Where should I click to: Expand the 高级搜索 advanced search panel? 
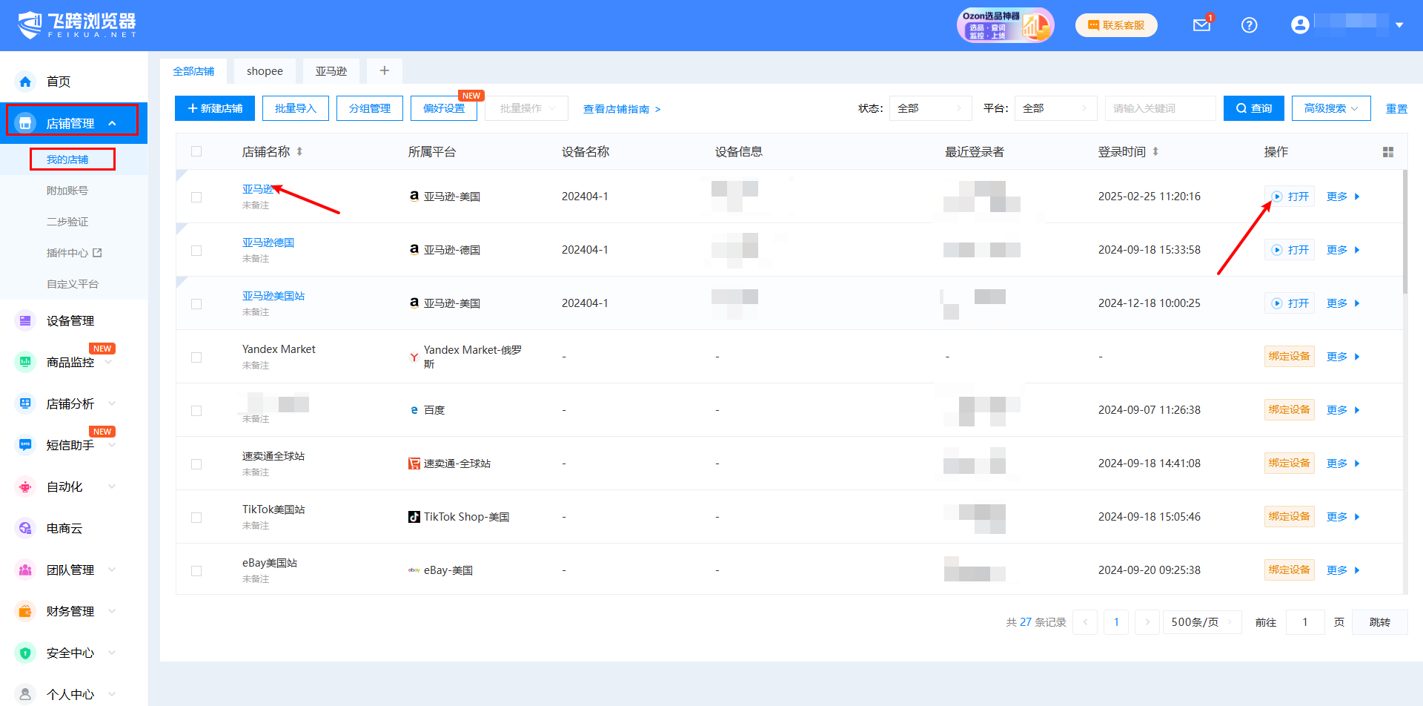click(1330, 108)
